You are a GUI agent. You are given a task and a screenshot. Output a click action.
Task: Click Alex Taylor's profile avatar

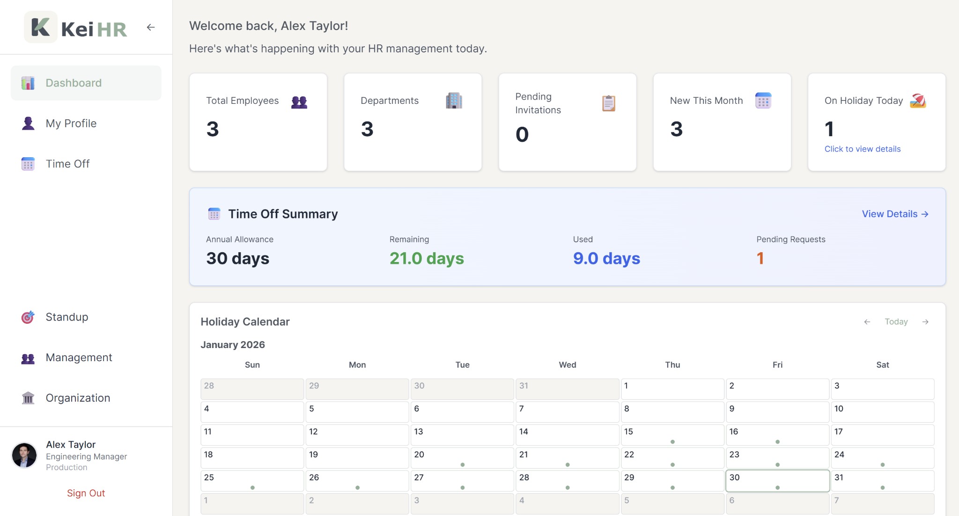(x=24, y=455)
